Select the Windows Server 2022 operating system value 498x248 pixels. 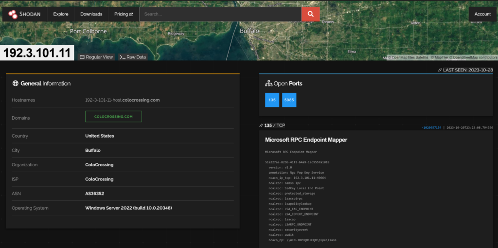[128, 208]
